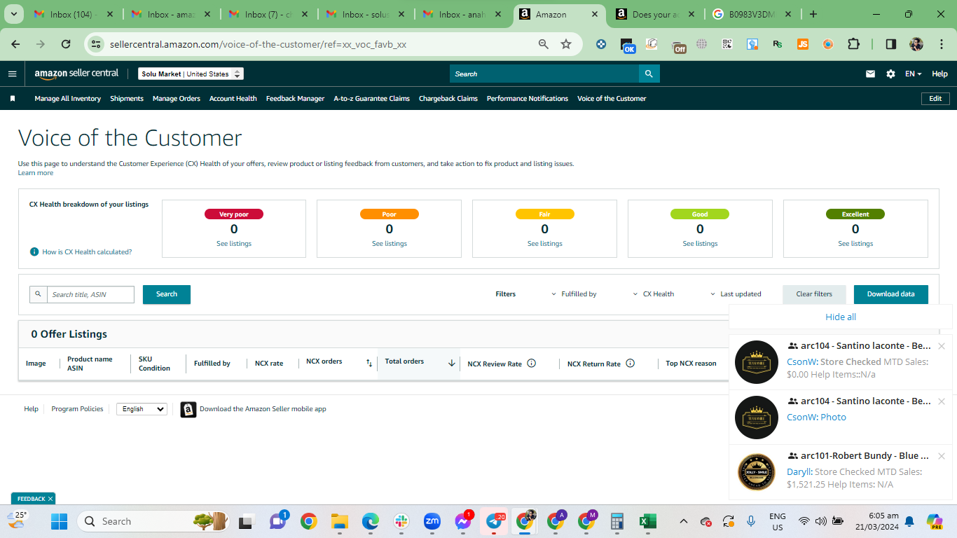Screen dimensions: 957x538
Task: Switch to the Inbox (104) browser tab
Action: [x=75, y=14]
